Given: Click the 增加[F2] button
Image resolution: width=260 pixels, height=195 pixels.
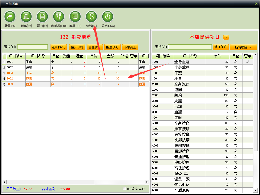Looking at the screenshot, I should (221, 47).
